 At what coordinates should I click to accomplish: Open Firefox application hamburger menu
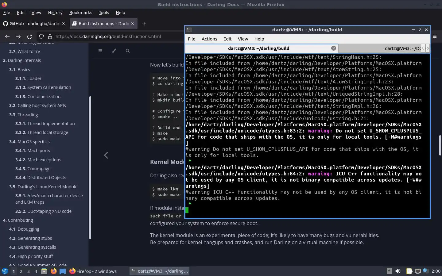point(435,36)
